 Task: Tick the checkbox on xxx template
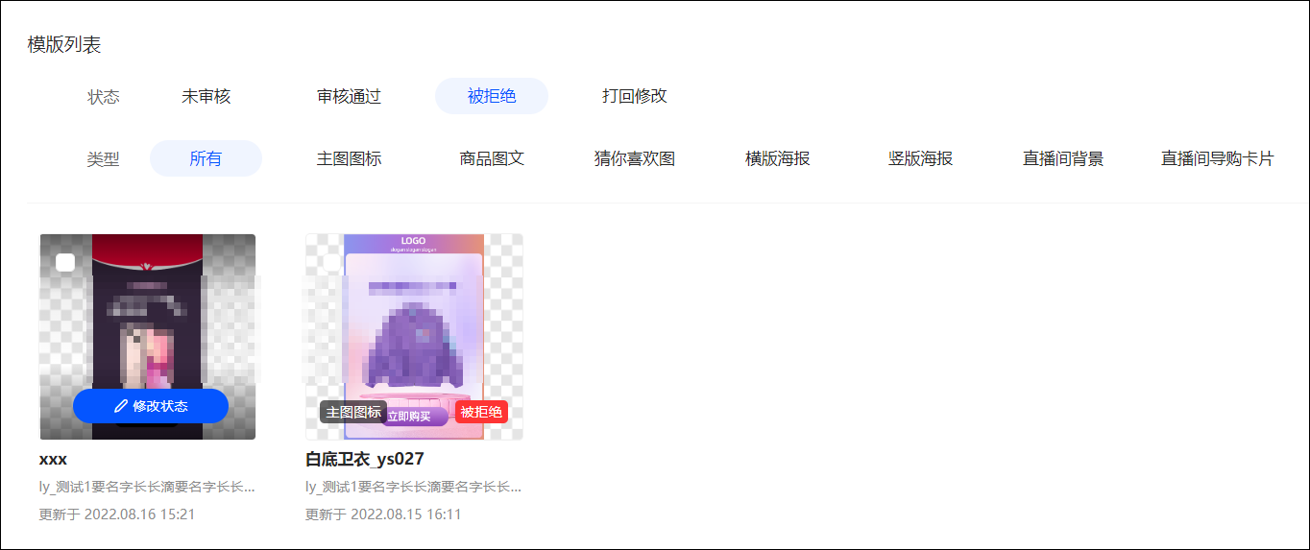click(65, 262)
